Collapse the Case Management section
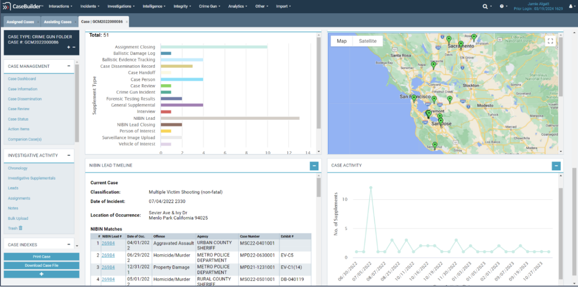This screenshot has height=287, width=578. tap(69, 66)
